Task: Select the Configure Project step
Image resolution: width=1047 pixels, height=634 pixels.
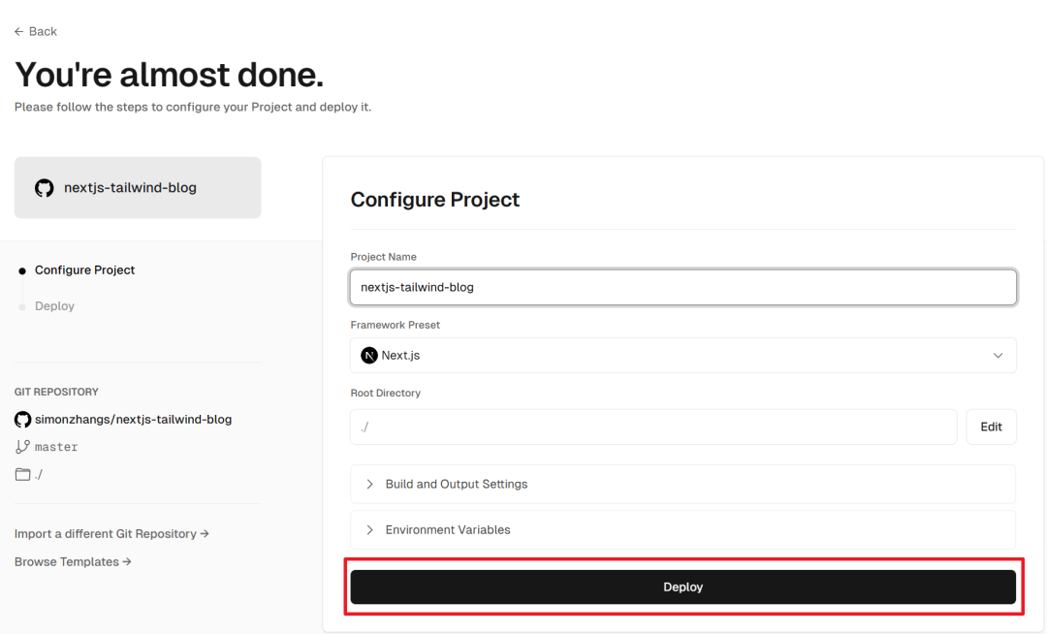Action: [x=84, y=270]
